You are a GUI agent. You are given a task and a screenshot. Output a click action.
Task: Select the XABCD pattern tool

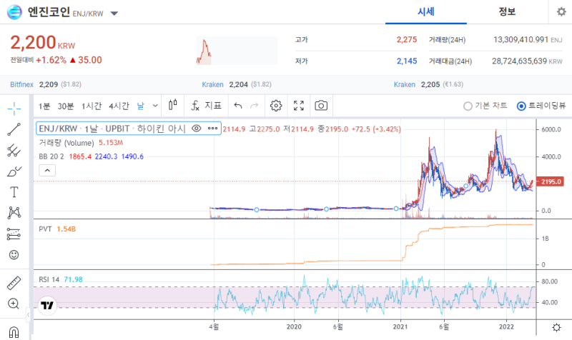[14, 213]
